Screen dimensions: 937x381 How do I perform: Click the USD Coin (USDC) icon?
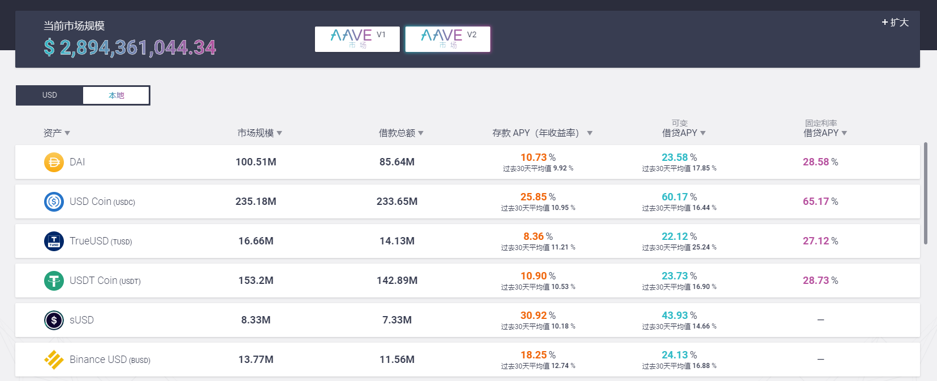click(54, 202)
